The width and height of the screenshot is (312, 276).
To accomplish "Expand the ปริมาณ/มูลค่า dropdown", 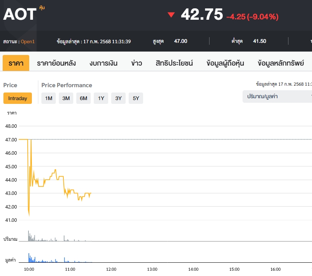I will [277, 97].
